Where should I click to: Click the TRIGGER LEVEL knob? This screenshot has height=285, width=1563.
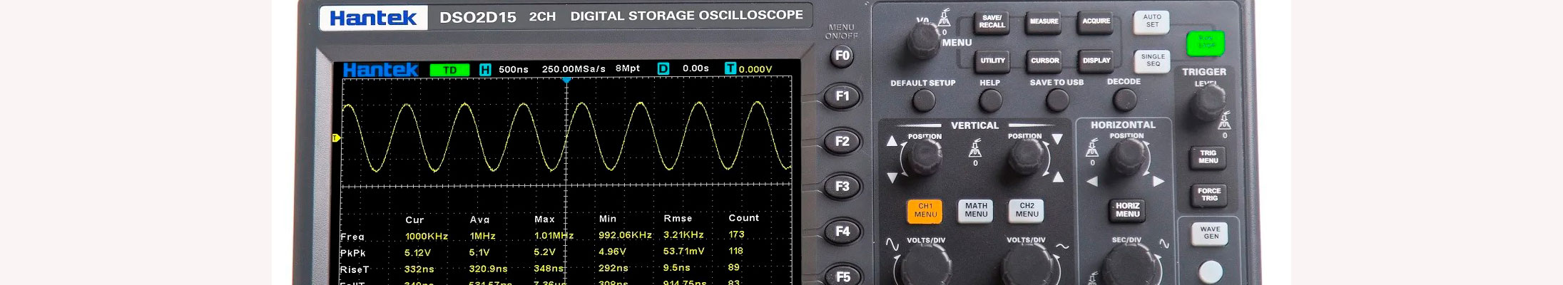pos(1208,103)
